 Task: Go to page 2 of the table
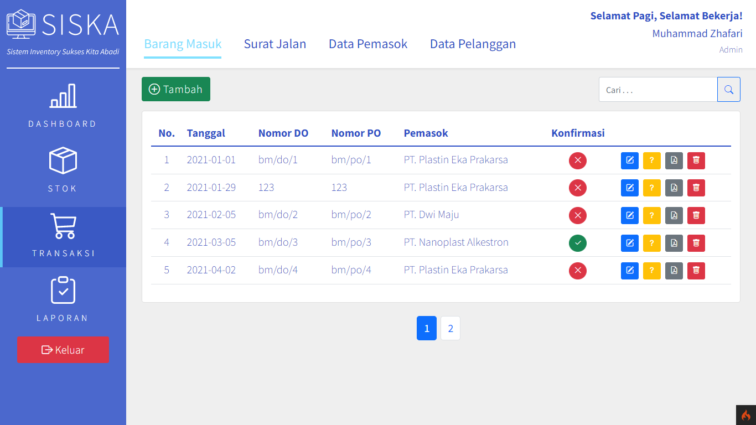click(450, 328)
